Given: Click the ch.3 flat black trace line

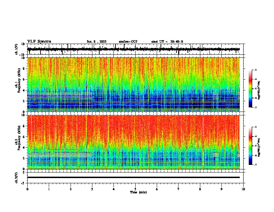Looking at the screenshot, I should [134, 177].
